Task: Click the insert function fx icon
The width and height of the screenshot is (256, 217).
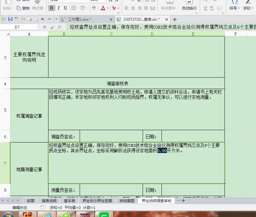Action: click(60, 27)
